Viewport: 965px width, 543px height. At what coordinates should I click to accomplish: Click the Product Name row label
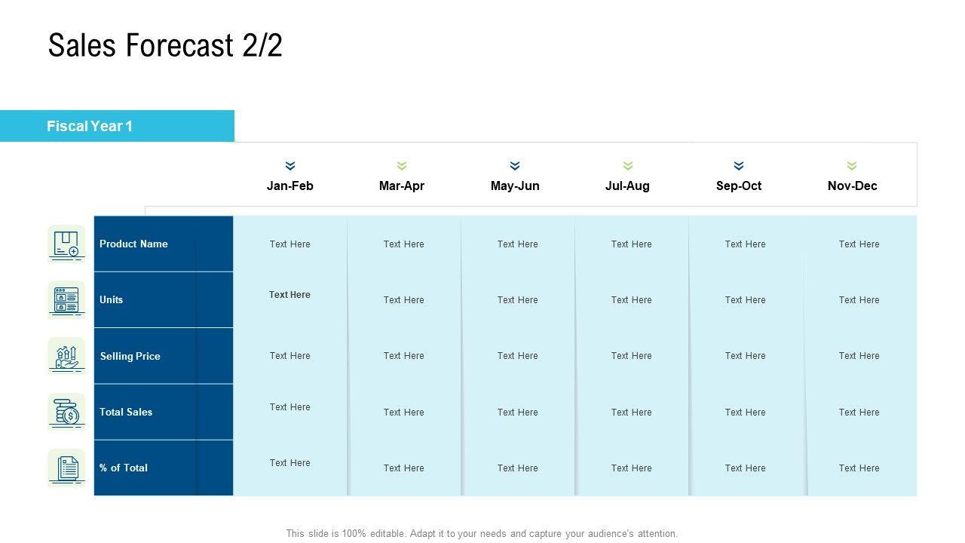133,244
